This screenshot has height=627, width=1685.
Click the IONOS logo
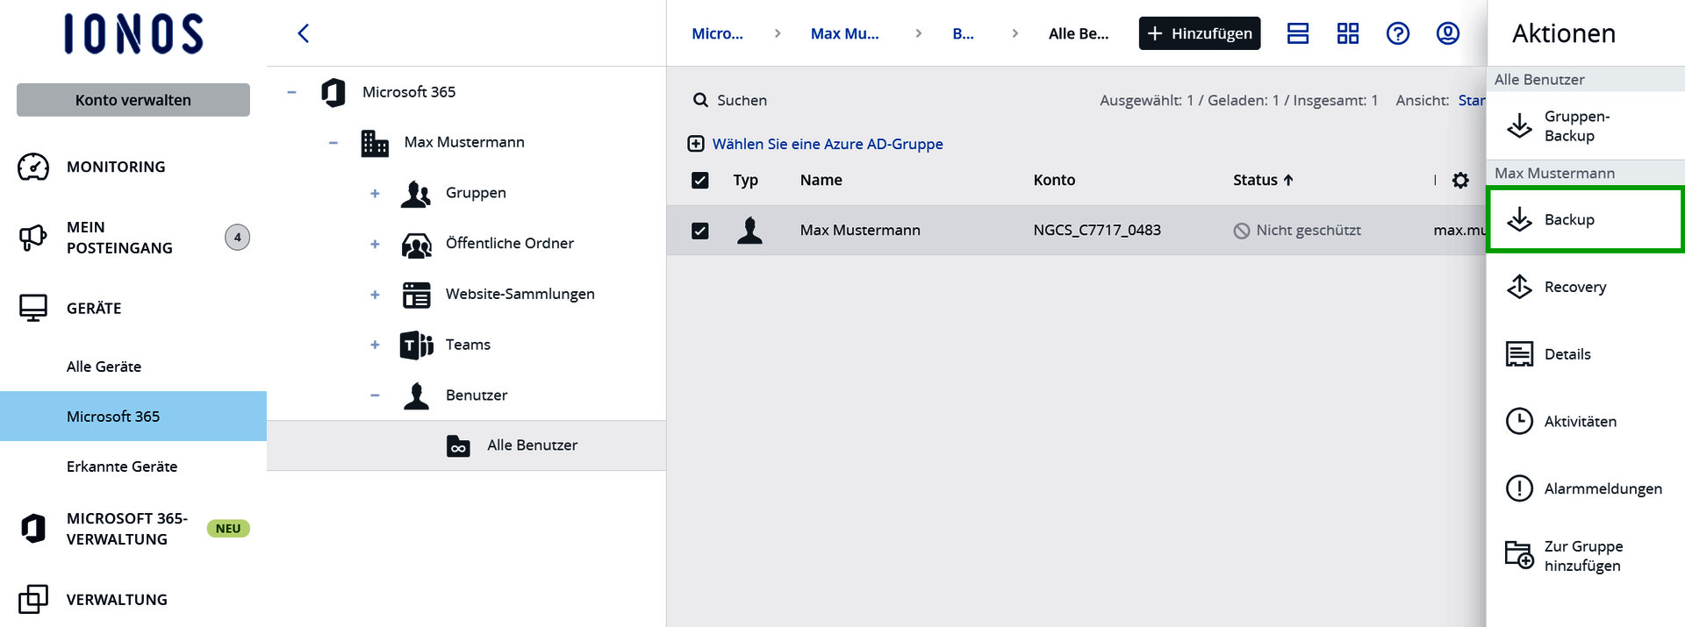tap(133, 34)
